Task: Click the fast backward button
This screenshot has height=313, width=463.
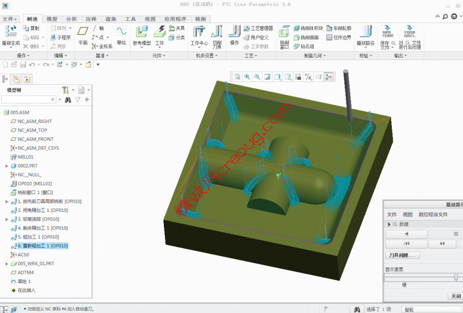Action: [442, 244]
